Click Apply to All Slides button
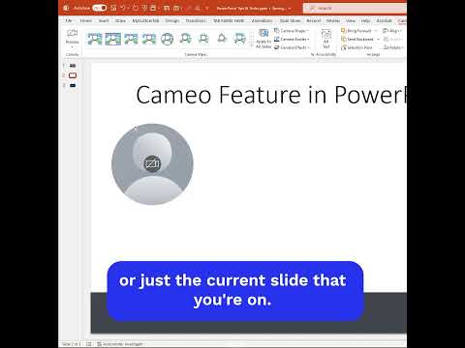Image resolution: width=465 pixels, height=348 pixels. (x=263, y=39)
